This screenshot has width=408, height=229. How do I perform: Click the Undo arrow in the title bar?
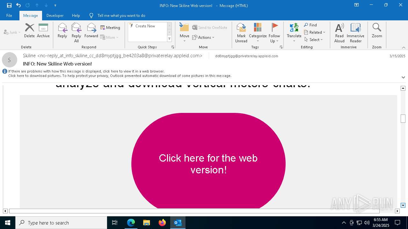(18, 5)
